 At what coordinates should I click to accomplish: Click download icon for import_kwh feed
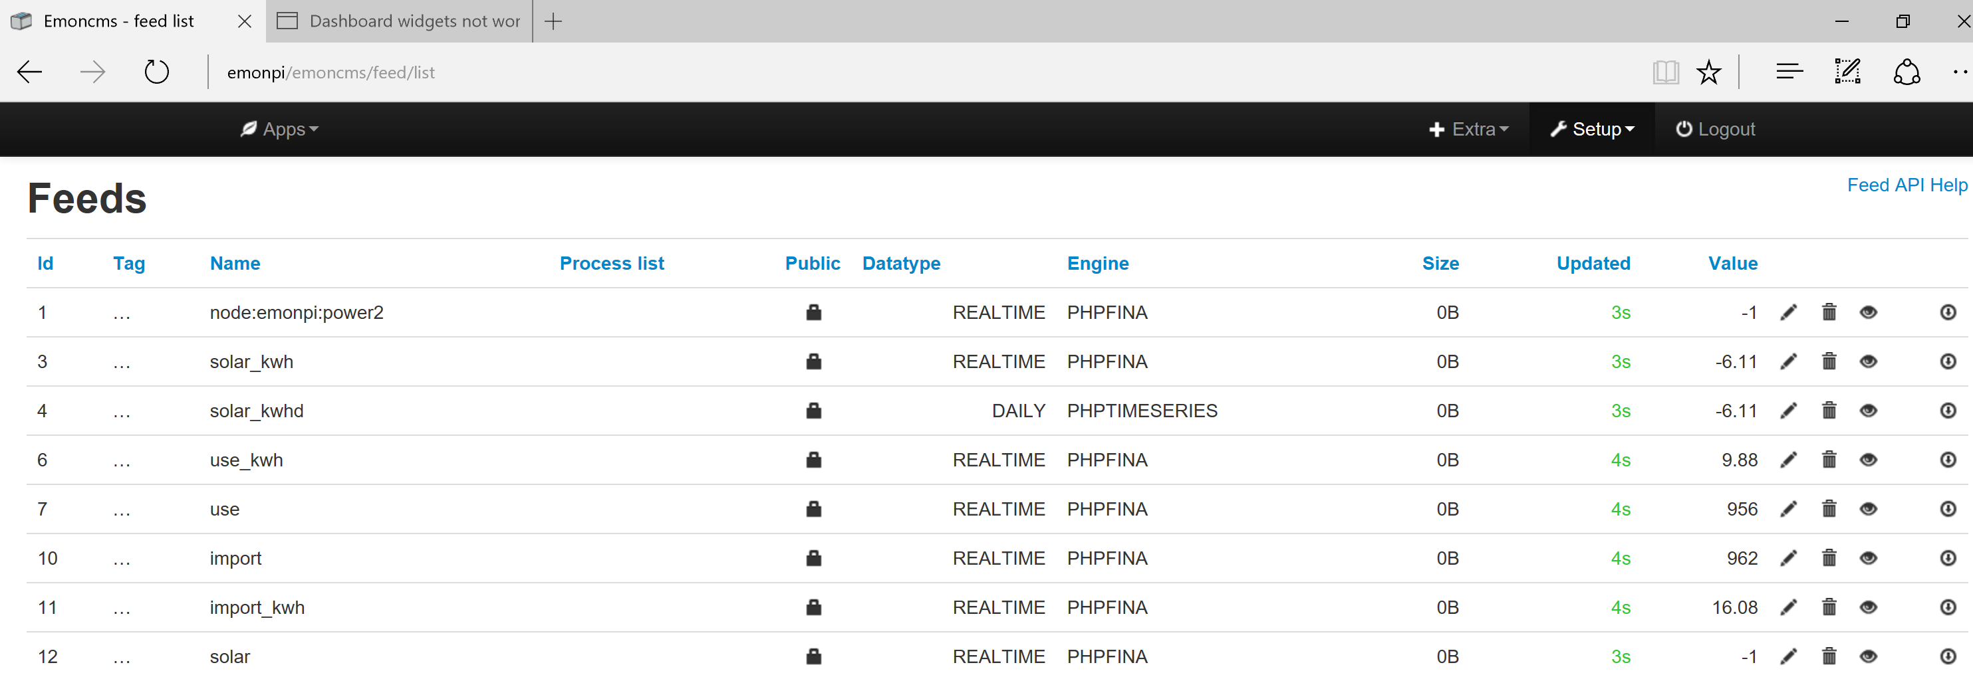point(1948,607)
